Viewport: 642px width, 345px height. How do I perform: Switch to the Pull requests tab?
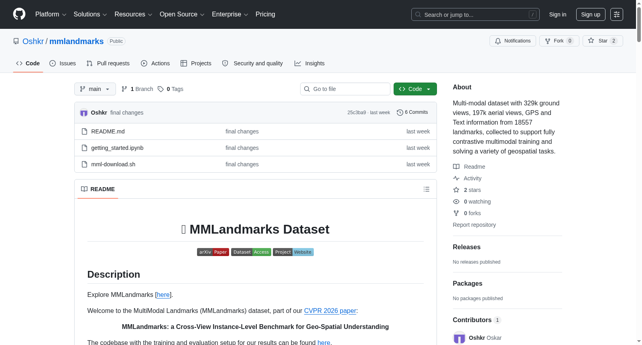pos(108,63)
